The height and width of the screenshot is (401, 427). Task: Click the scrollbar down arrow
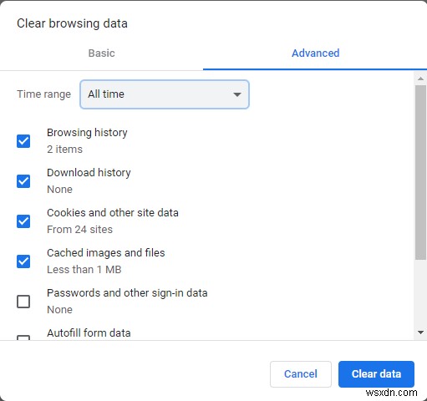coord(420,332)
